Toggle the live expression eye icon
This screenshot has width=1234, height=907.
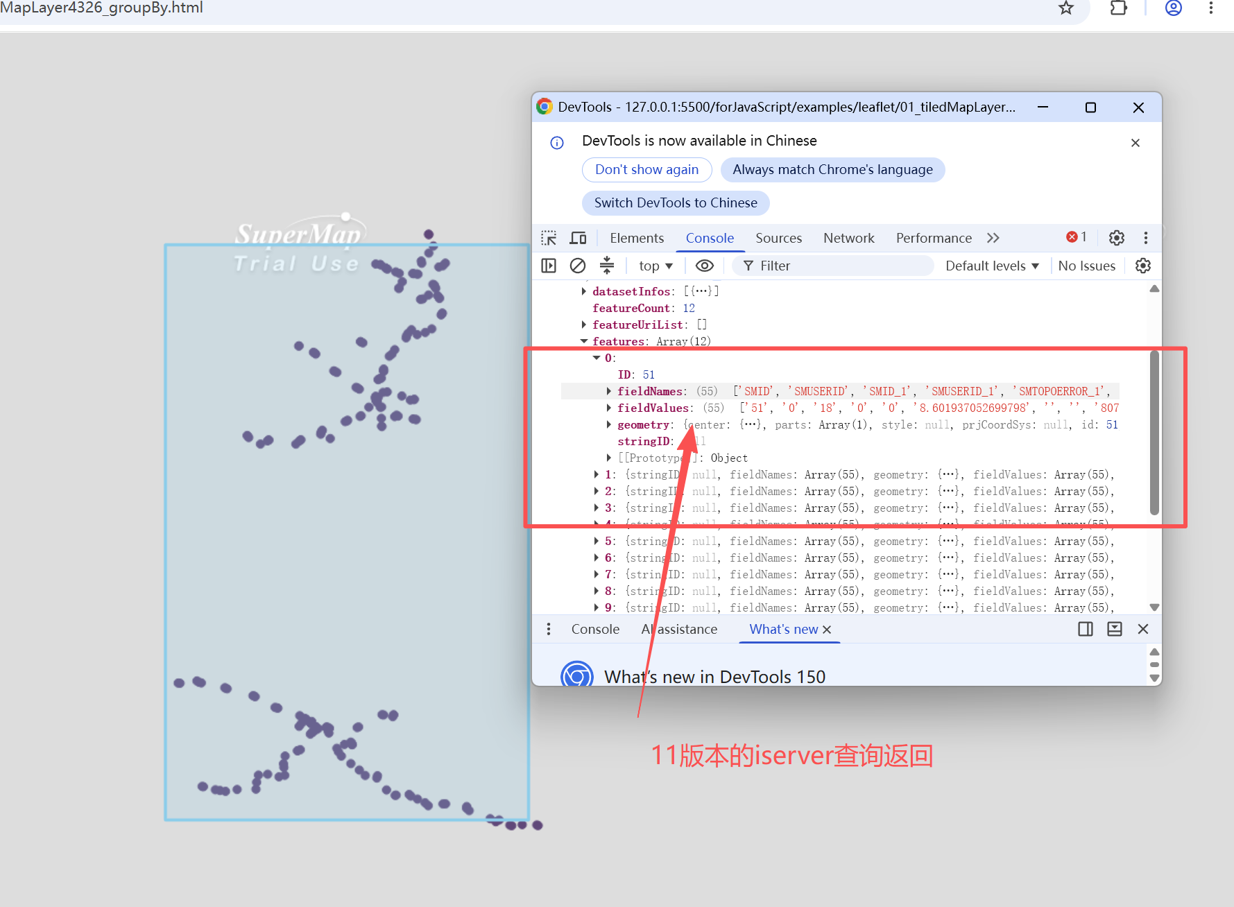point(705,266)
